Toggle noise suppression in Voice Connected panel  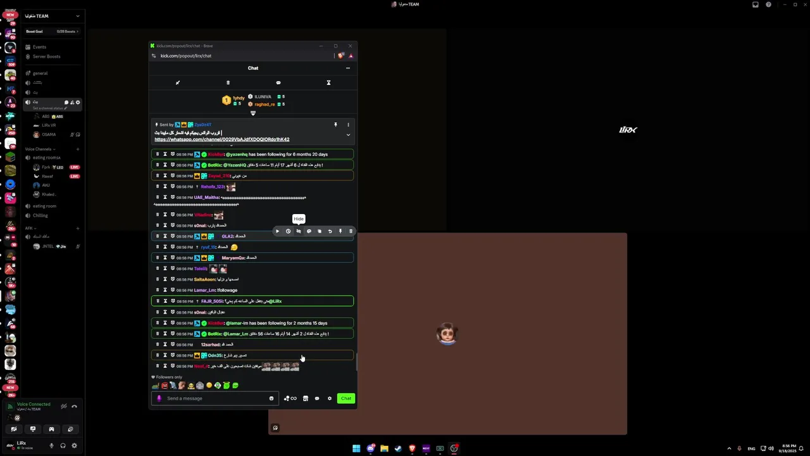[x=64, y=406]
